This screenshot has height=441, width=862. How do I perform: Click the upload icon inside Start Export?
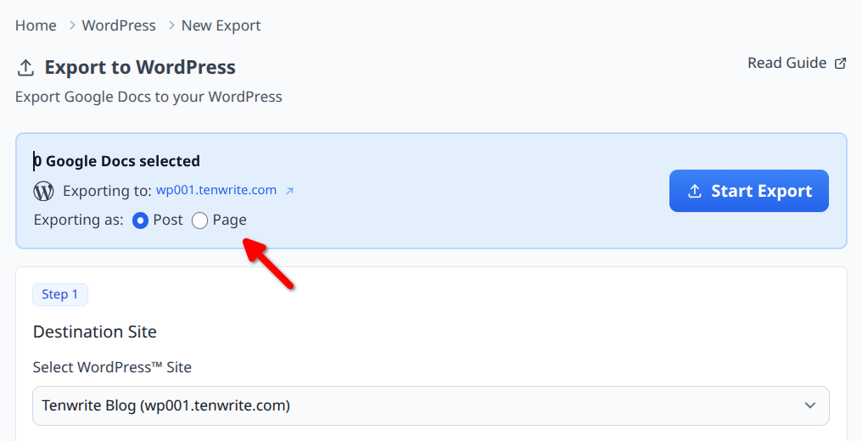(694, 192)
